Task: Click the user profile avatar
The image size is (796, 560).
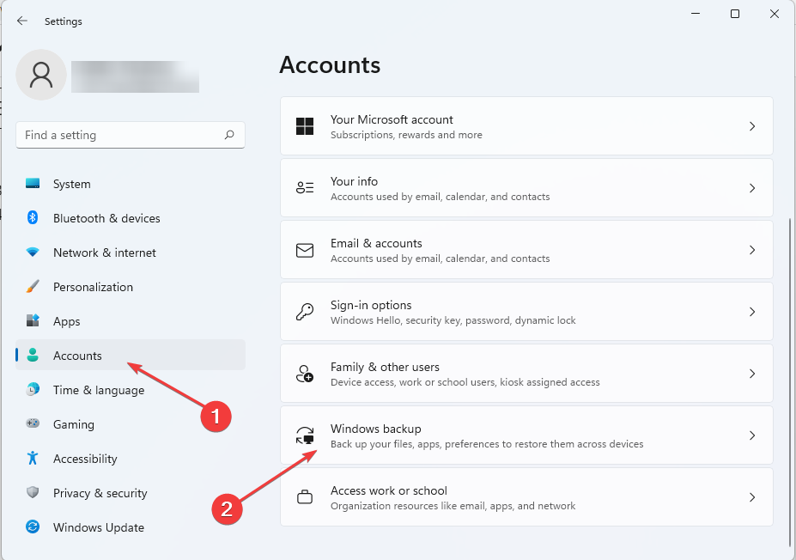Action: (x=41, y=75)
